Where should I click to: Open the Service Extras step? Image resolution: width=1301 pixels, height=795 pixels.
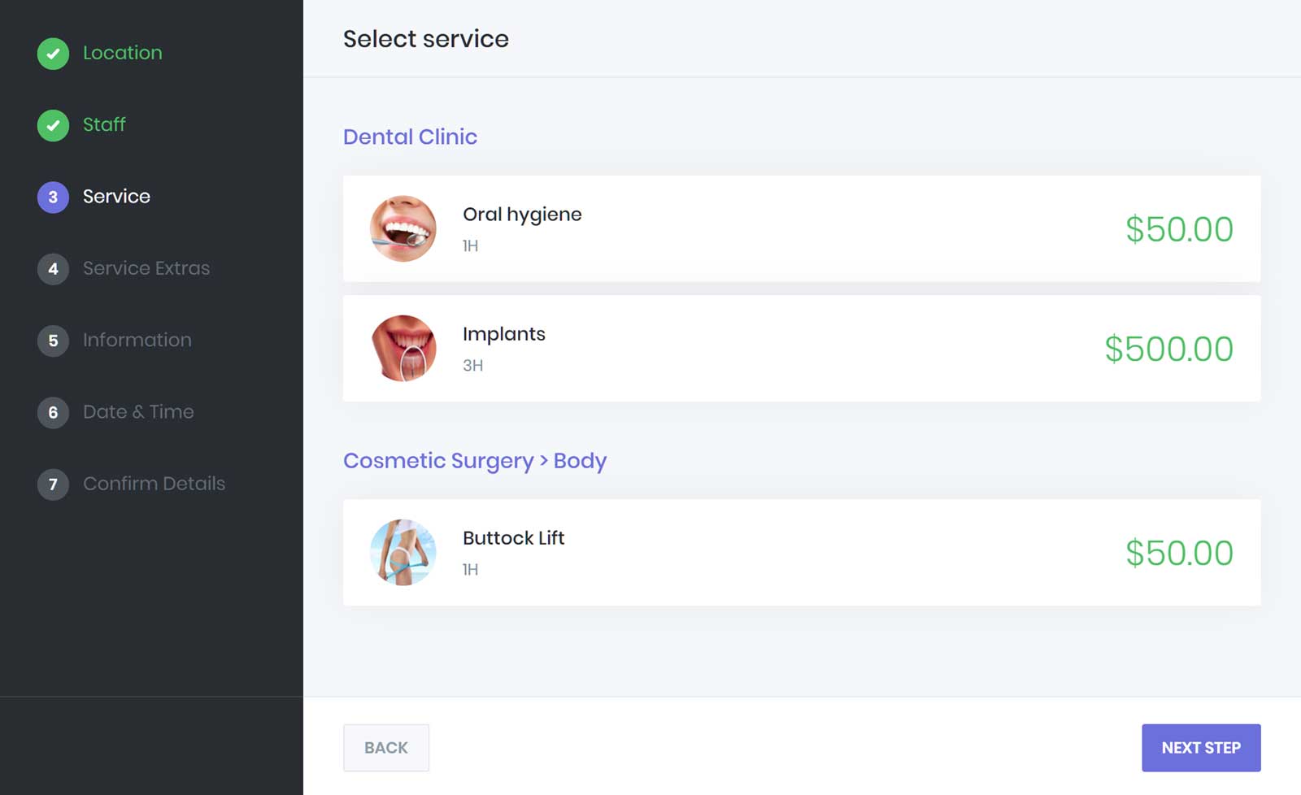[146, 268]
